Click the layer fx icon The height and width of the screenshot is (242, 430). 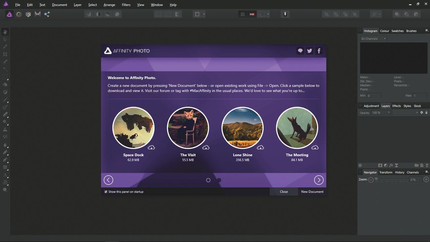[x=391, y=165]
